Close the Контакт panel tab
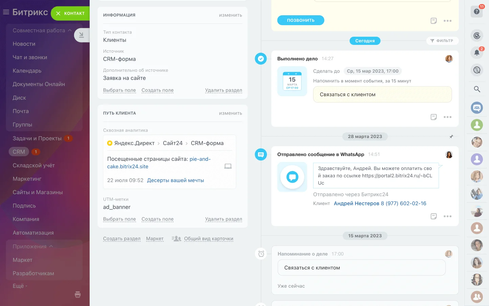The width and height of the screenshot is (489, 306). [x=58, y=14]
